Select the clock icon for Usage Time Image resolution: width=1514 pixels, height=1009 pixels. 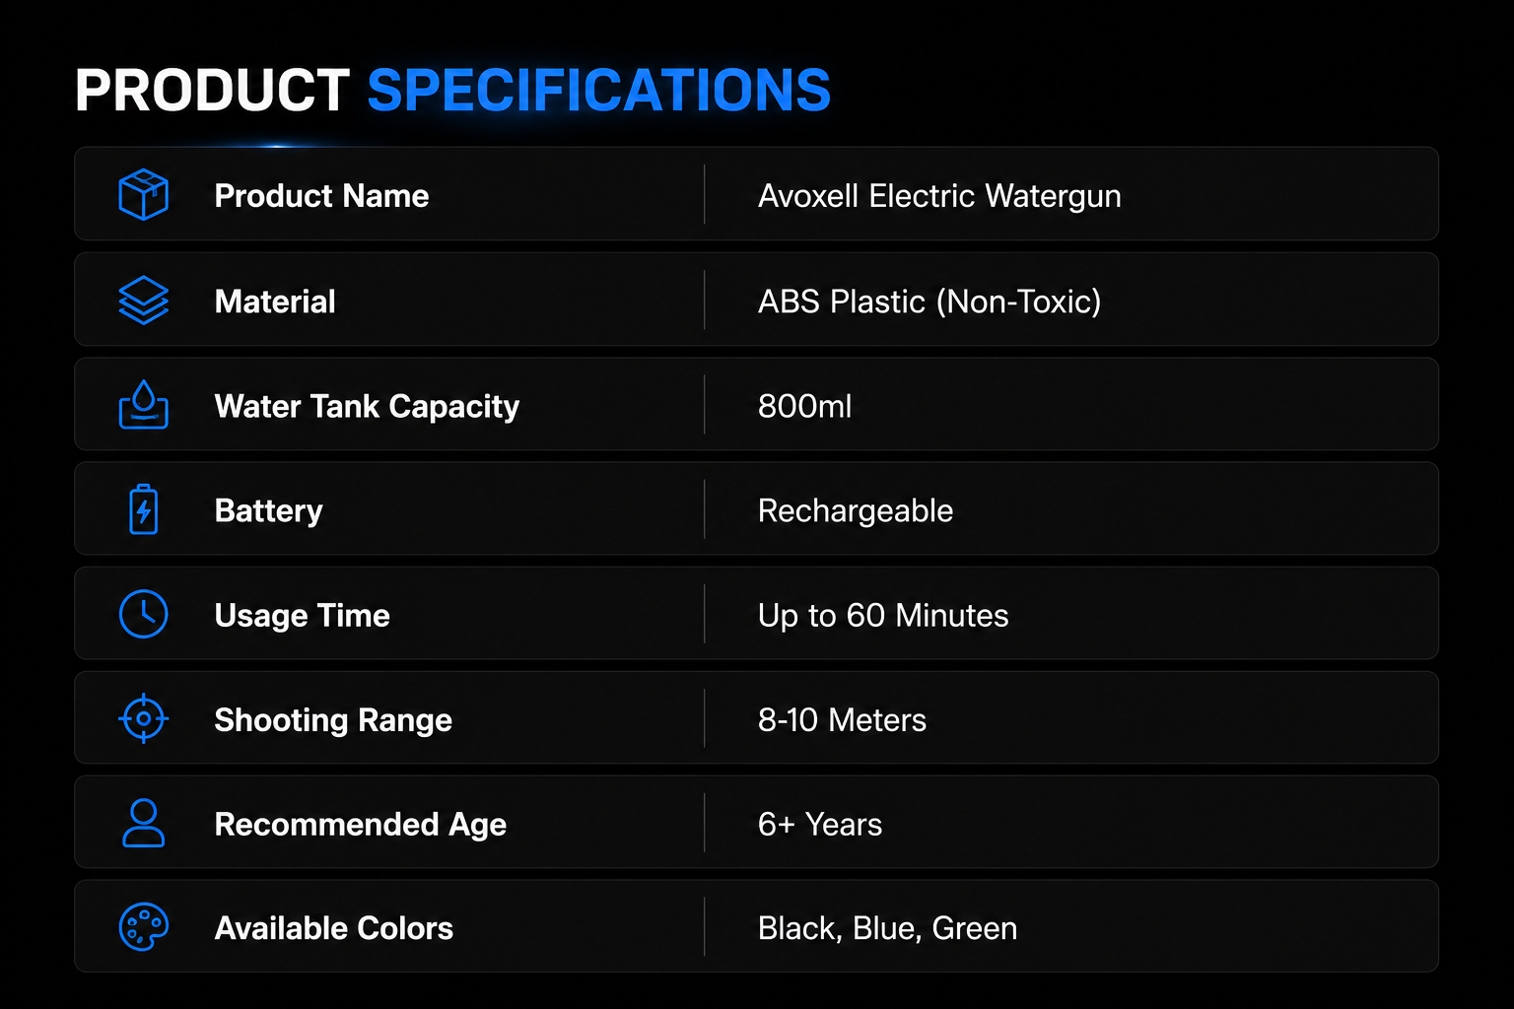[144, 614]
